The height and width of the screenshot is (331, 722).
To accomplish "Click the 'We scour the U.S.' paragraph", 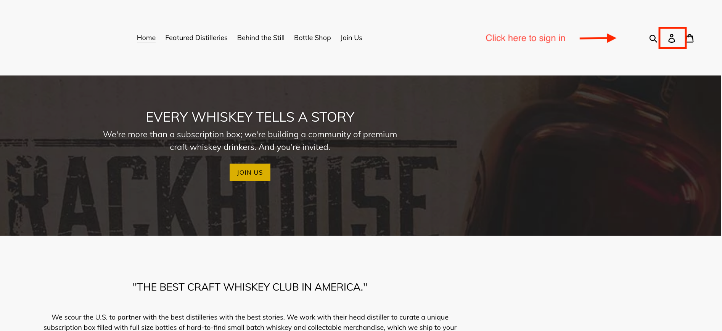I will click(250, 322).
